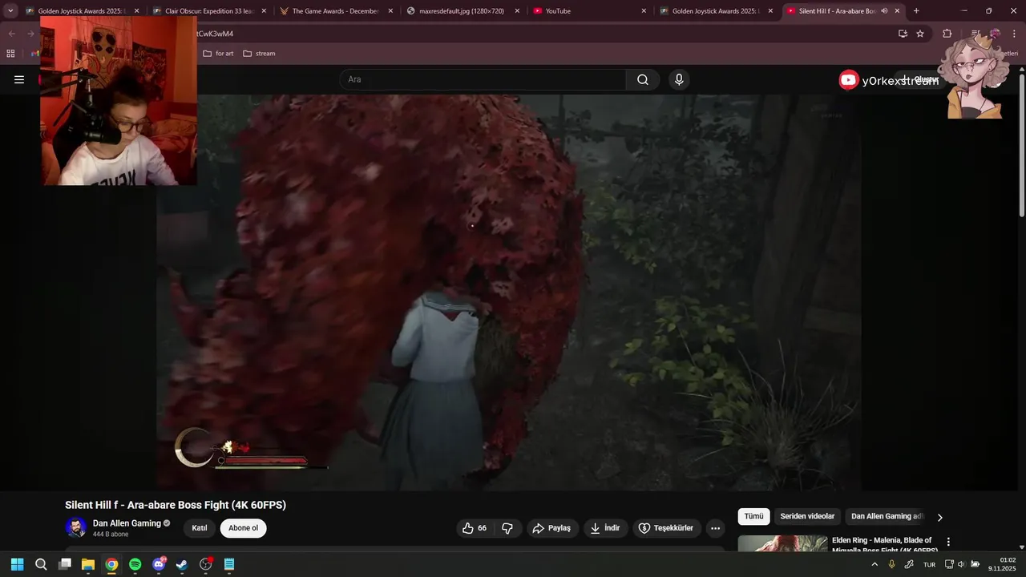Switch to The Game Awards tab
This screenshot has height=577, width=1026.
tap(335, 11)
